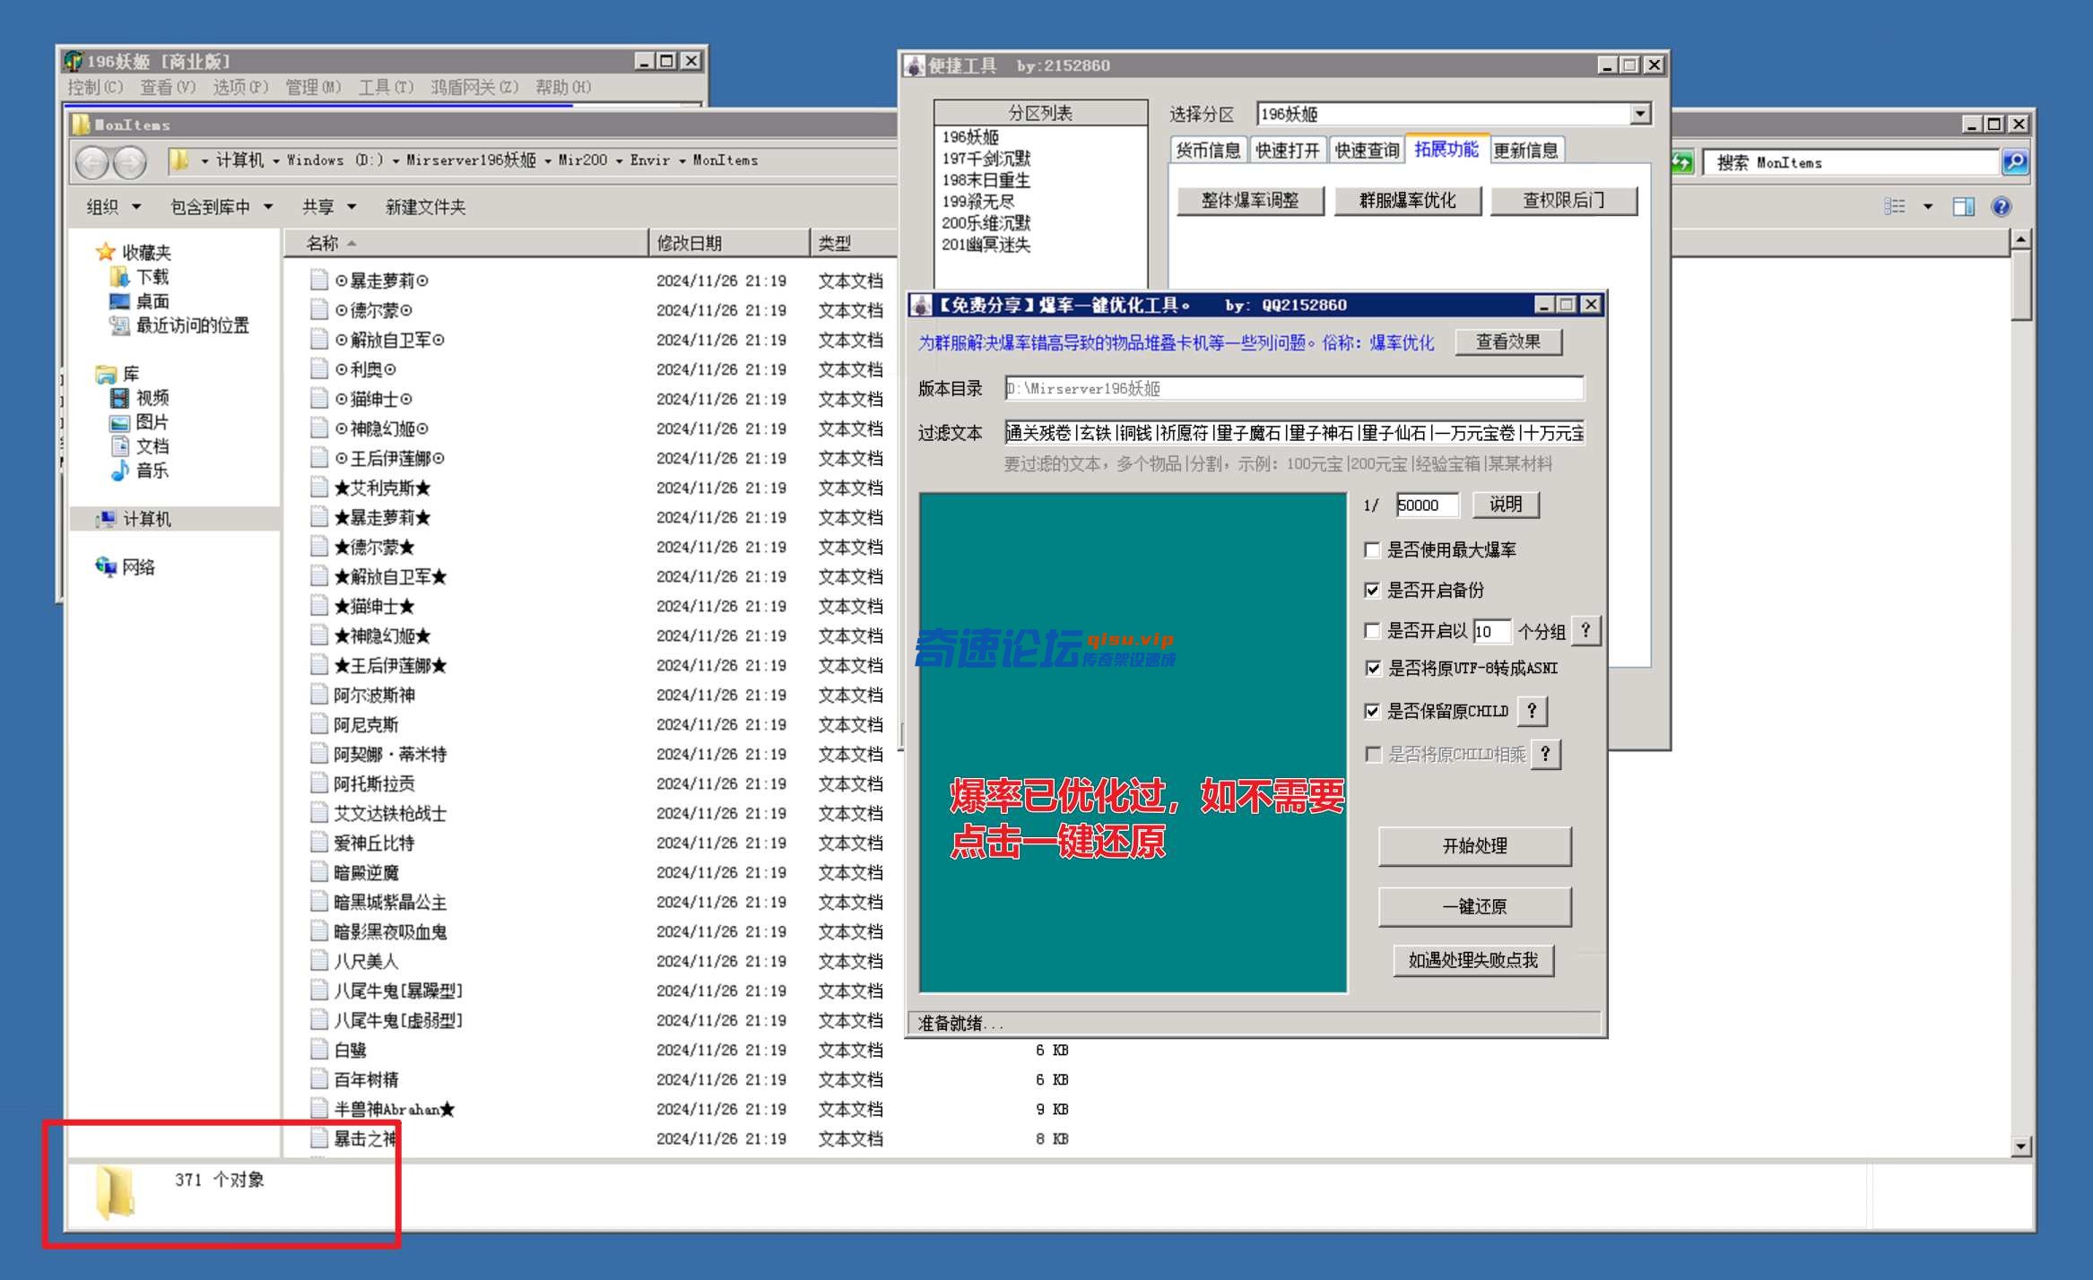
Task: Toggle 是否将原UTF-8转成ASNI checkbox
Action: point(1372,668)
